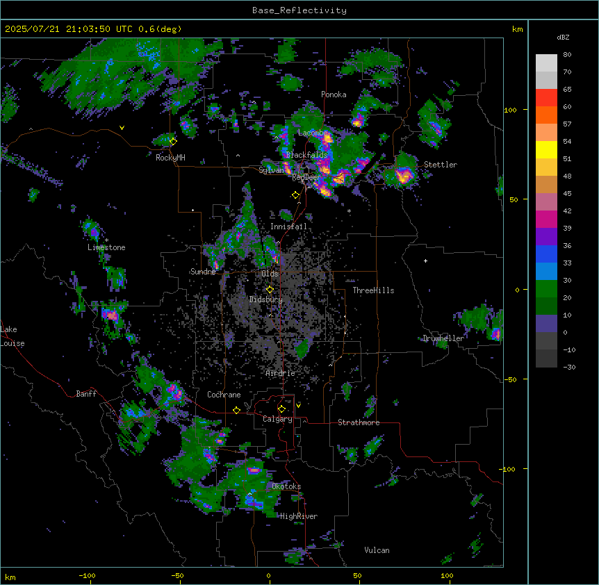The height and width of the screenshot is (585, 599).
Task: Click the yellow V marker northeast of Calgary
Action: coord(298,406)
